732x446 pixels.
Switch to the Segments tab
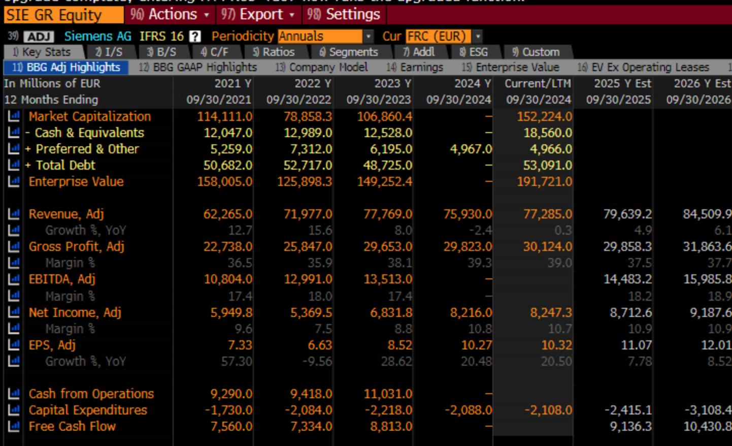(x=349, y=52)
